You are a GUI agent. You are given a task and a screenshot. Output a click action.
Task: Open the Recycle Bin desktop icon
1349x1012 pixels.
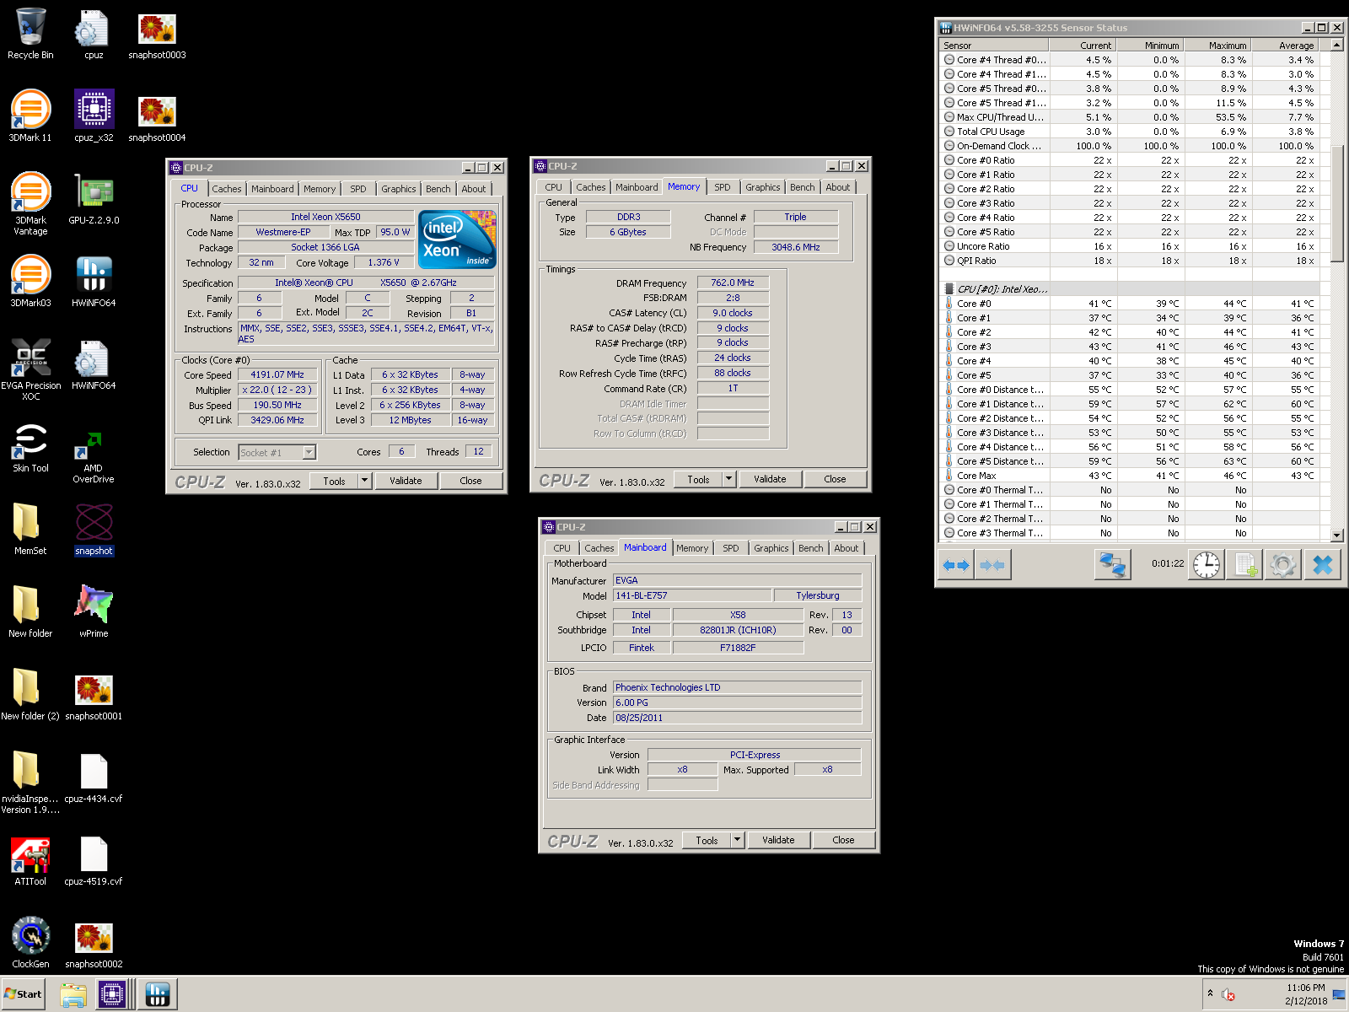point(30,34)
